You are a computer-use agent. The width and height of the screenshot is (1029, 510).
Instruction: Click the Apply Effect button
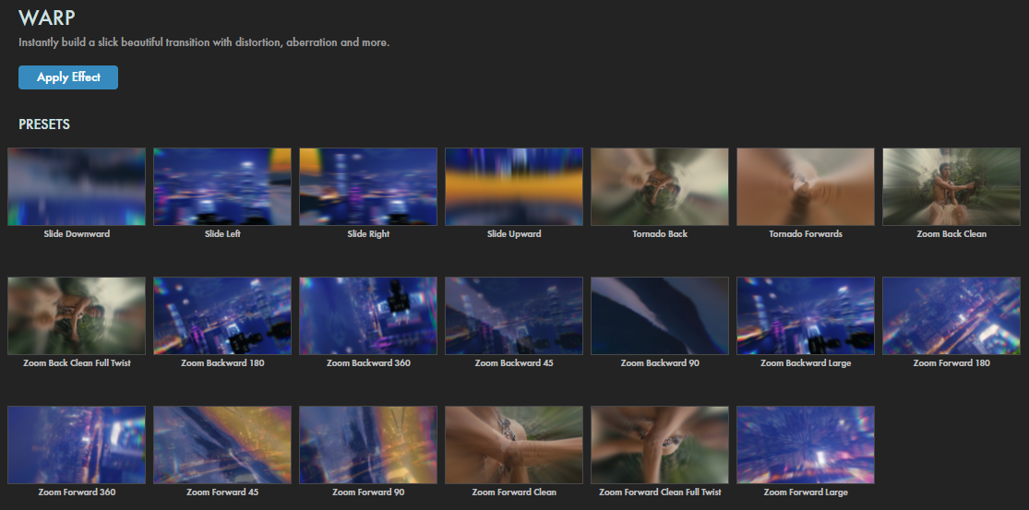point(68,77)
